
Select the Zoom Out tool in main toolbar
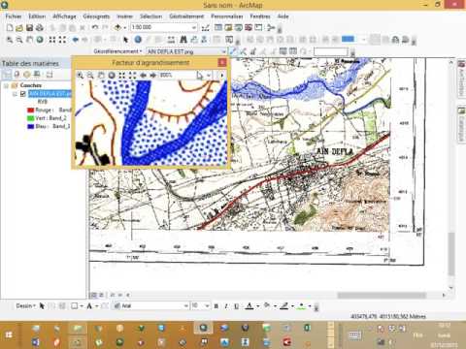click(19, 40)
